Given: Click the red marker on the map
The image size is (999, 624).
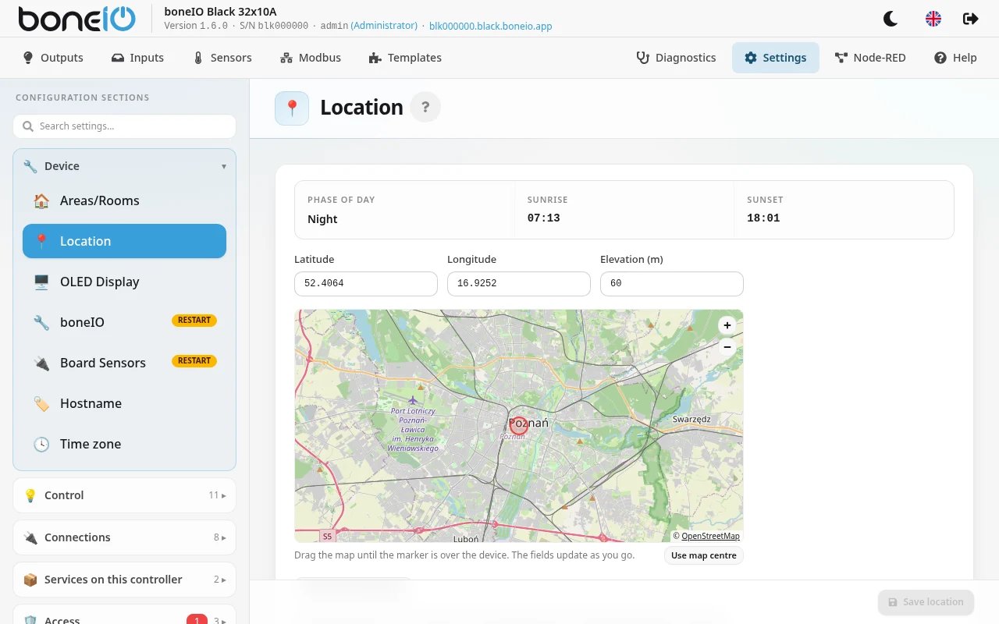Looking at the screenshot, I should point(519,425).
